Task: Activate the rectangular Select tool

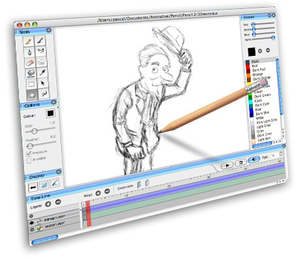Action: click(31, 84)
